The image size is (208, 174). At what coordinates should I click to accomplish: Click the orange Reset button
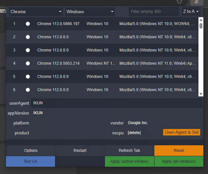(x=179, y=151)
